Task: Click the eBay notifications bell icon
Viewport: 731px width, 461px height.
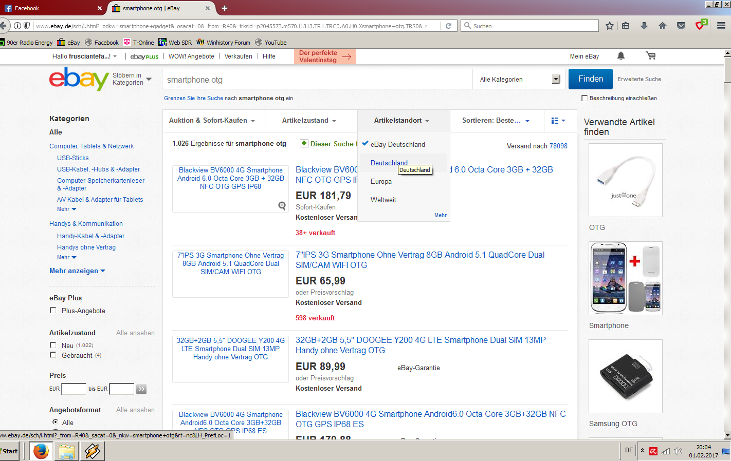Action: point(621,56)
